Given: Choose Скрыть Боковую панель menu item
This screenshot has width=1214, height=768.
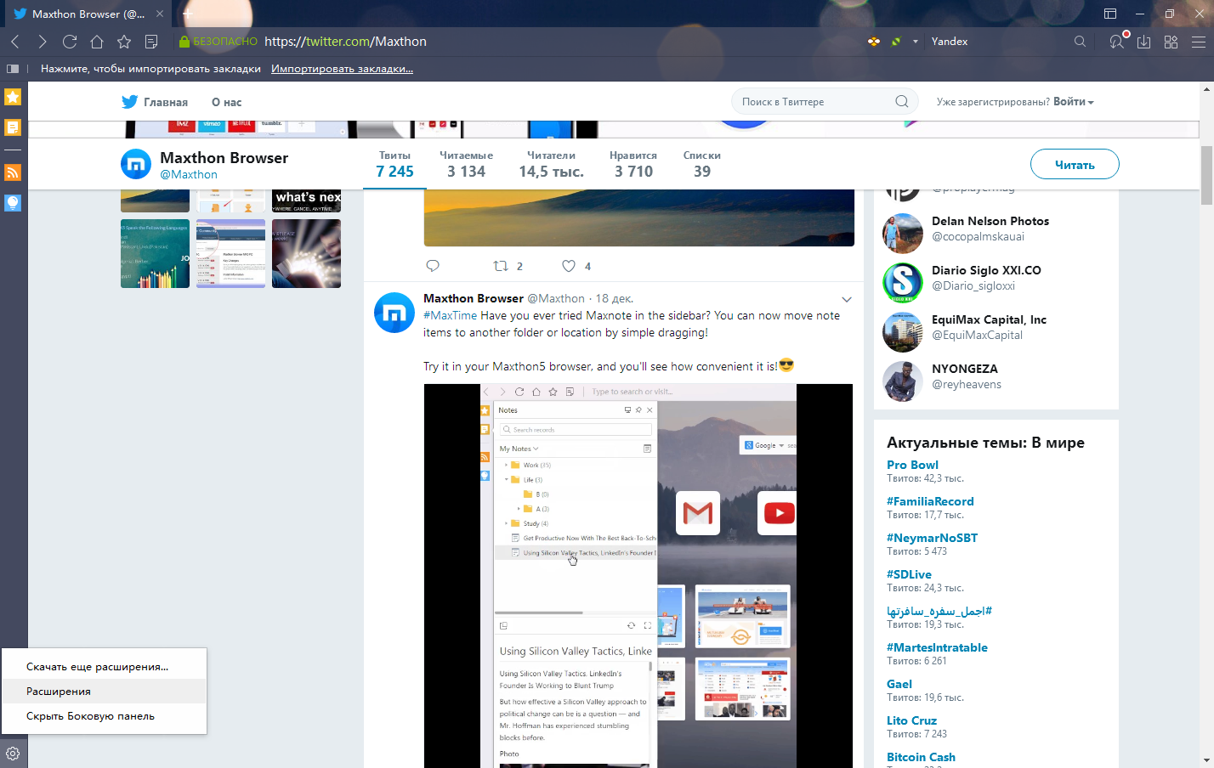Looking at the screenshot, I should coord(104,716).
